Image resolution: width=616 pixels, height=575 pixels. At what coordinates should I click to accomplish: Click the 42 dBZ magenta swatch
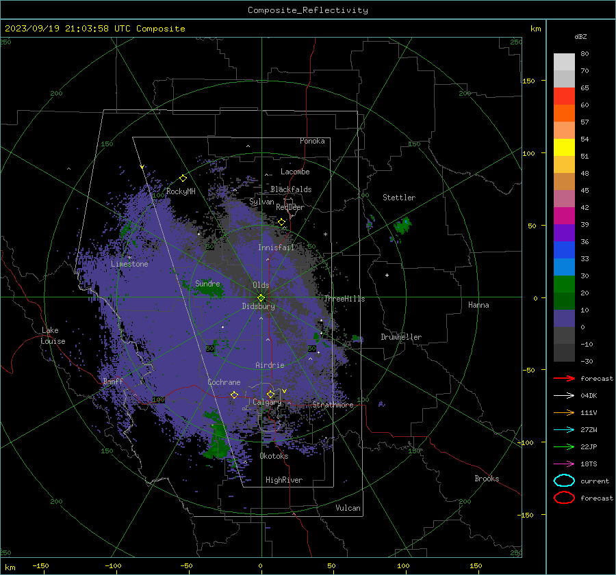(564, 215)
